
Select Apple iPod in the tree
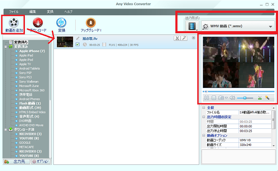coord(26,60)
